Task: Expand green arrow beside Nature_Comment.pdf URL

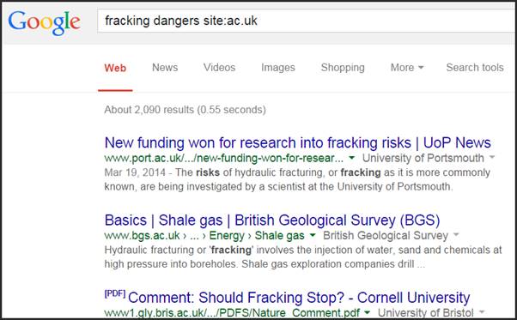Action: (367, 312)
